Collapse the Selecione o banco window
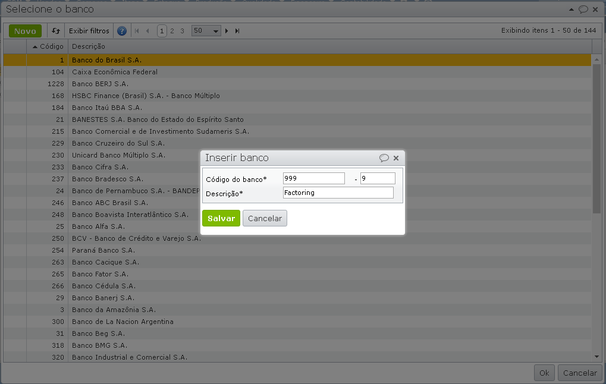 (x=572, y=10)
